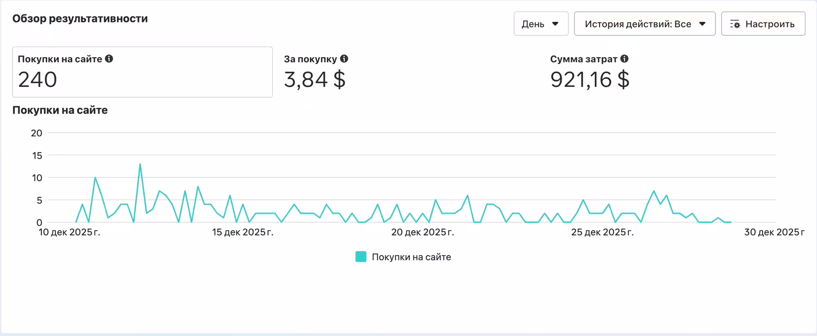Open the День period dropdown
The width and height of the screenshot is (817, 336).
pyautogui.click(x=541, y=24)
